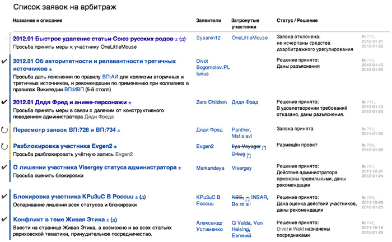
Task: Click the checkmark beside Блокировка участника КРи3иС
Action: (5, 197)
